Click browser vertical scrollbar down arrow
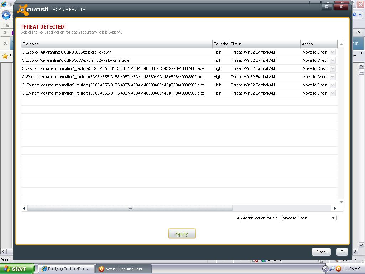Screen dimensions: 365x274 (x=361, y=245)
